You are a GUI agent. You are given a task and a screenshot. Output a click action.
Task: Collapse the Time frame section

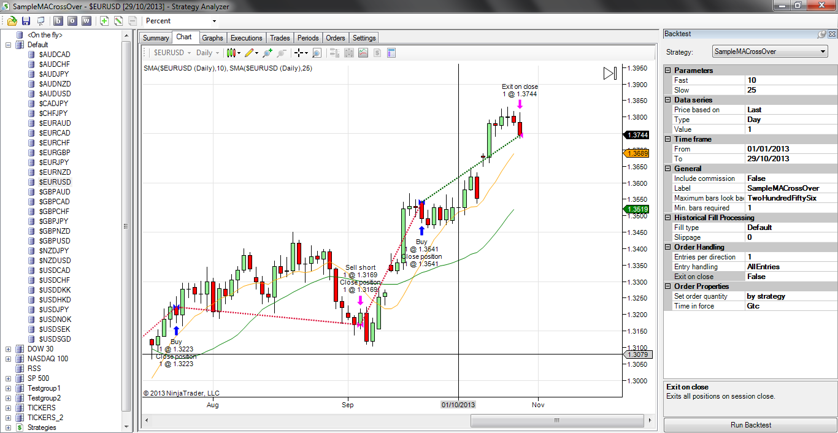[x=669, y=139]
